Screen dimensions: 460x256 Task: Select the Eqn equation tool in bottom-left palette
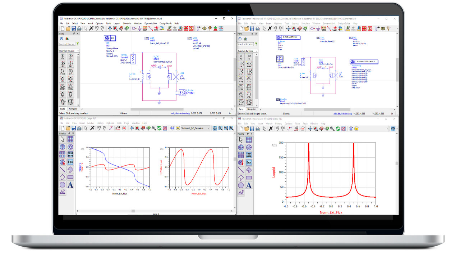pyautogui.click(x=70, y=162)
